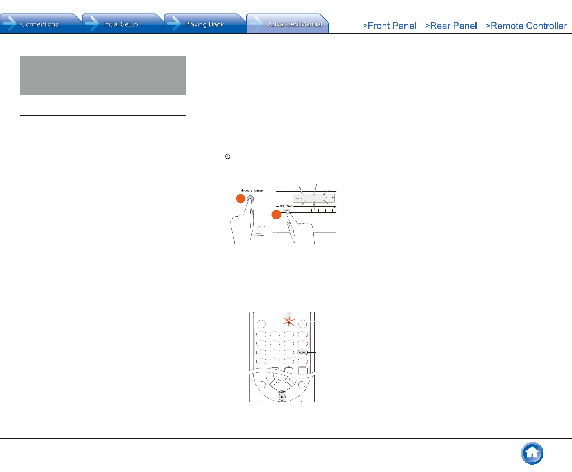Click the CBL/SAT label in the diagram
572x472 pixels.
click(x=286, y=206)
